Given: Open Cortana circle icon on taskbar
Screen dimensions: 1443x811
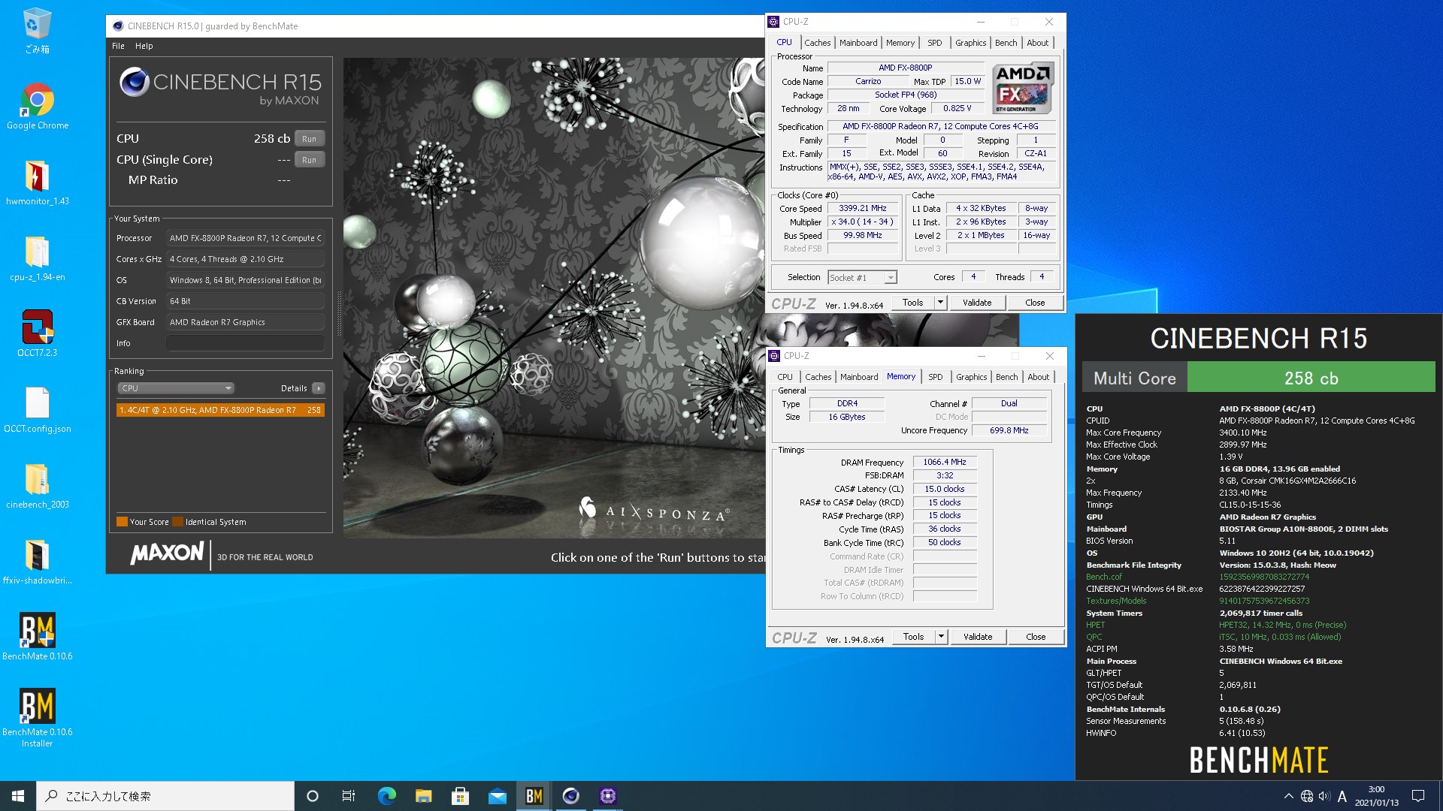Looking at the screenshot, I should (x=313, y=796).
